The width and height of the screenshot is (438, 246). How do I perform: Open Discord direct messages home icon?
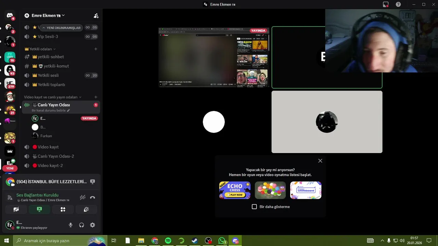pyautogui.click(x=10, y=15)
